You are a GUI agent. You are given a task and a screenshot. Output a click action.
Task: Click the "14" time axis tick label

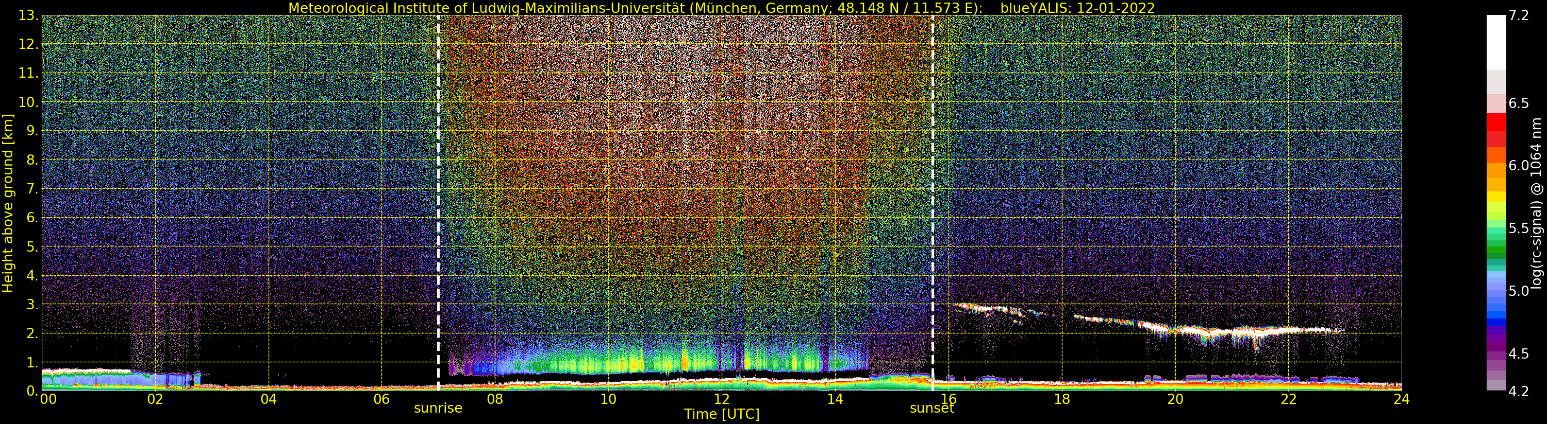[835, 399]
